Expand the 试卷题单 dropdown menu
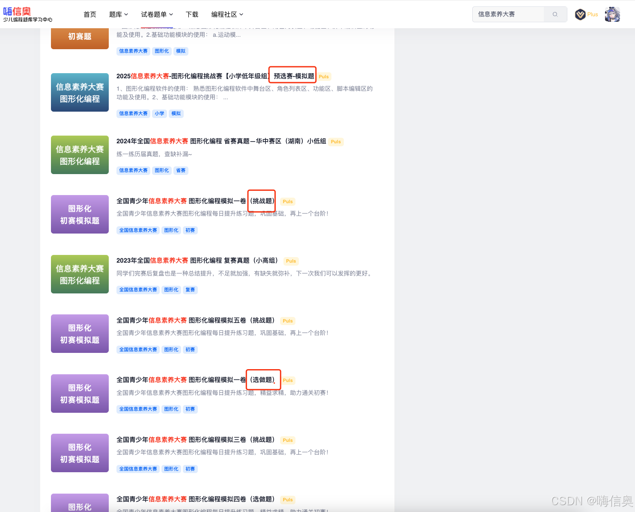The image size is (635, 512). [157, 14]
